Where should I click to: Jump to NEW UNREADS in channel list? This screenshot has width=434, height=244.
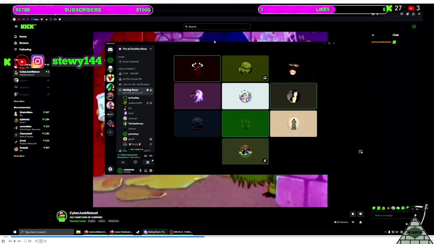click(x=136, y=149)
